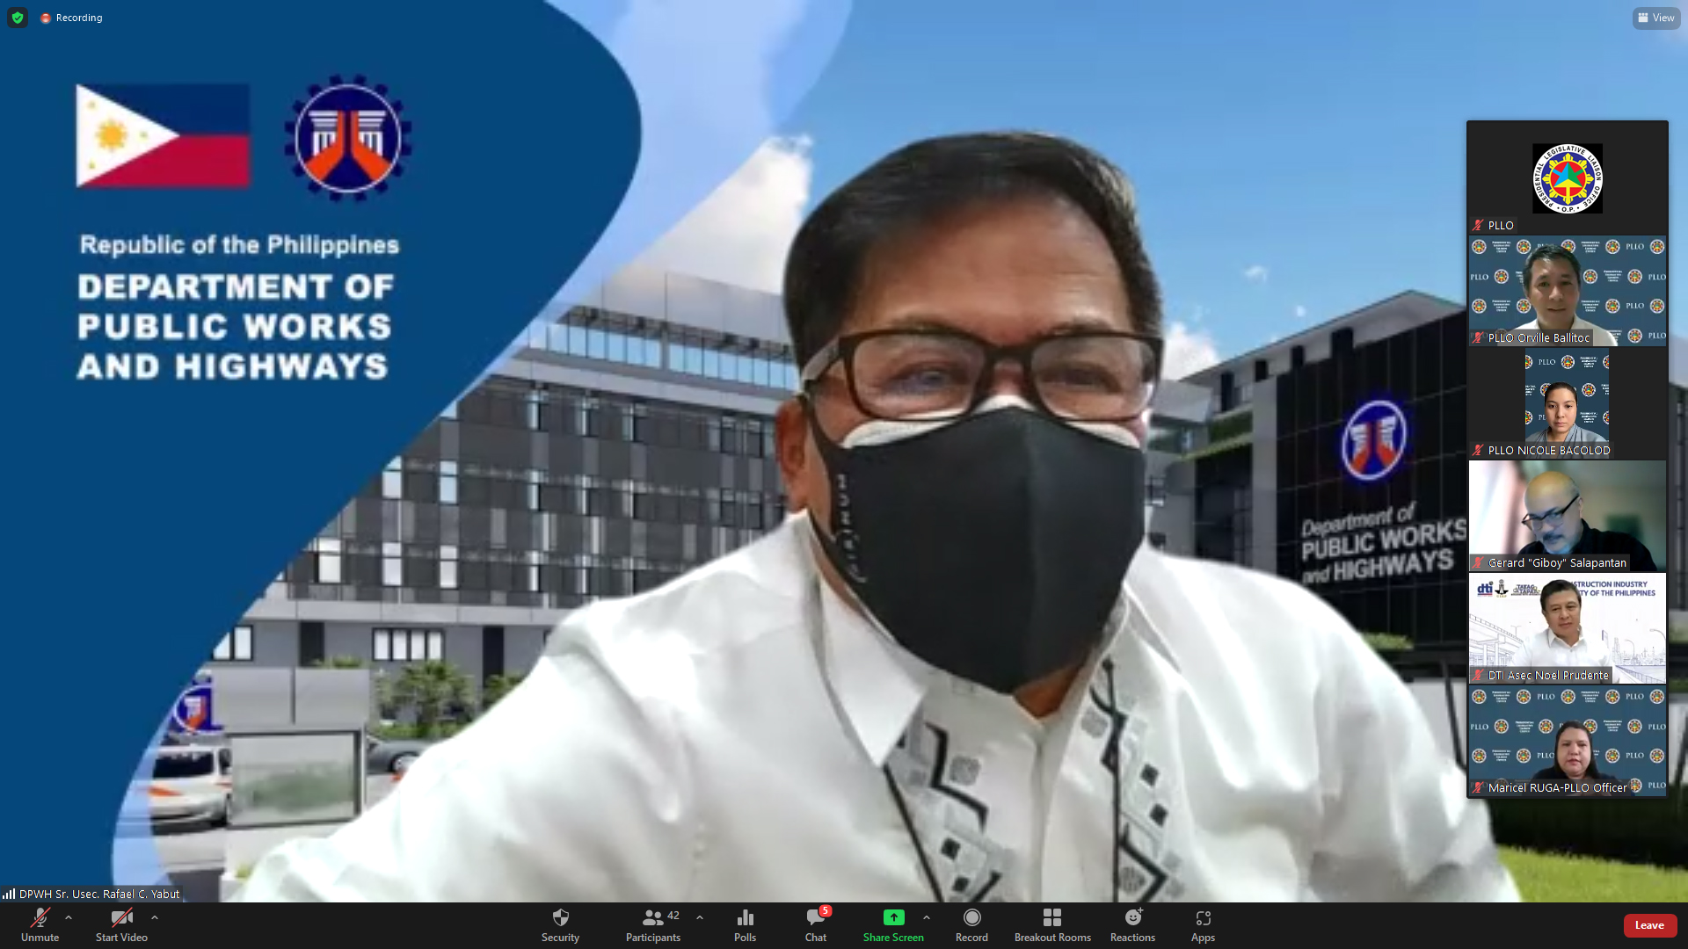Click the red Leave button
Image resolution: width=1688 pixels, height=949 pixels.
(x=1649, y=925)
